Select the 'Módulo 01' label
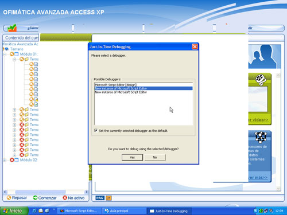Screen dimensions: 287x215 [x=28, y=54]
